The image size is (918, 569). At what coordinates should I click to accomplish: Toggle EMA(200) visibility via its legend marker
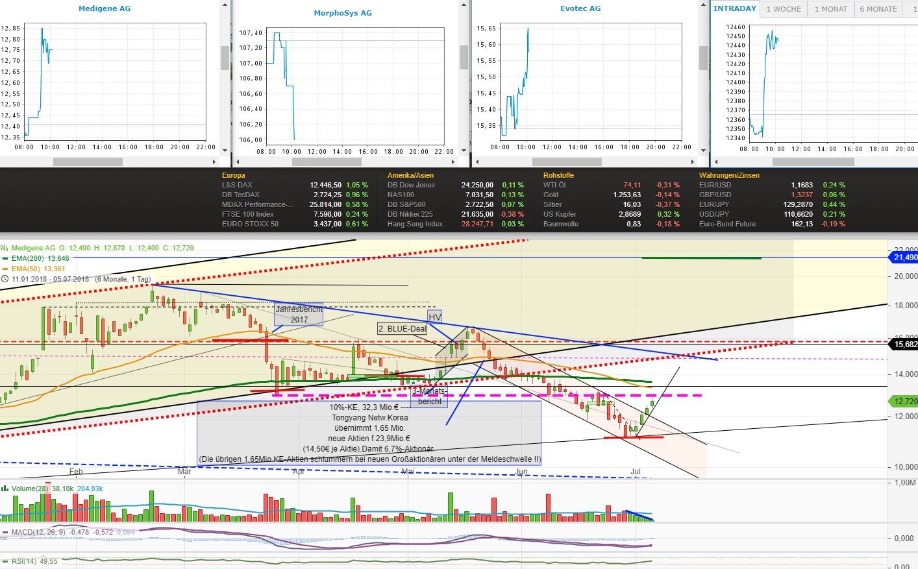5,258
